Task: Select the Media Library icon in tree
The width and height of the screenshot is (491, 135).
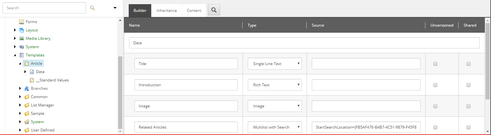Action: click(x=22, y=38)
